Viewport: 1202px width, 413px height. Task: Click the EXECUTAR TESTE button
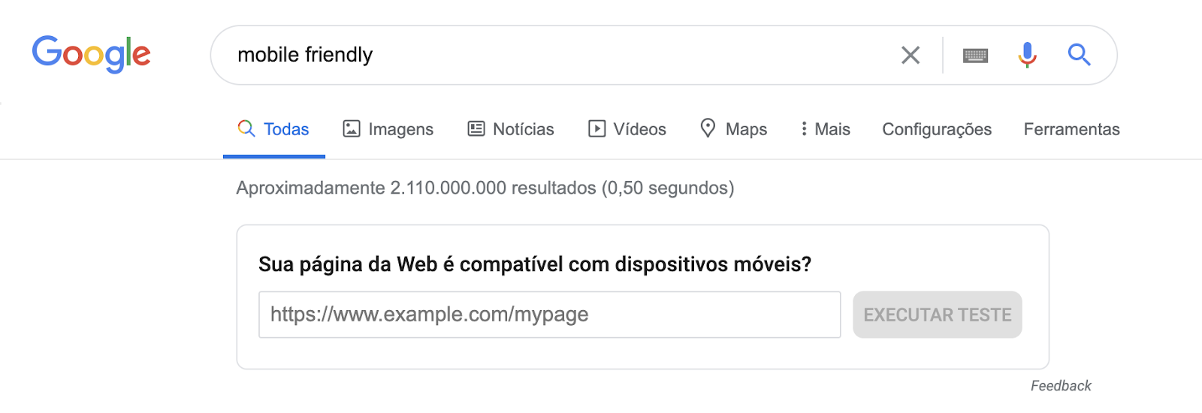click(x=938, y=315)
